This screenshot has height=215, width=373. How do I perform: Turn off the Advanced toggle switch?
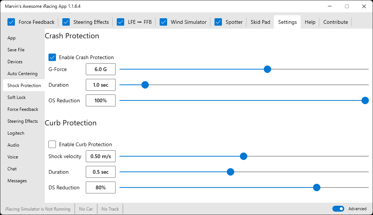click(x=338, y=209)
